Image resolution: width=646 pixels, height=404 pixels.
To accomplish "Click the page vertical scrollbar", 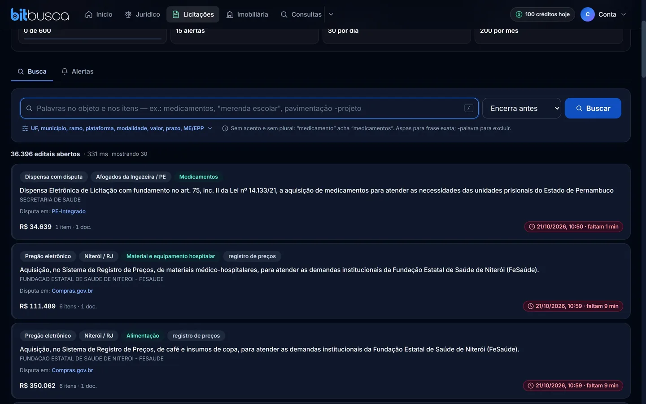I will pos(643,49).
